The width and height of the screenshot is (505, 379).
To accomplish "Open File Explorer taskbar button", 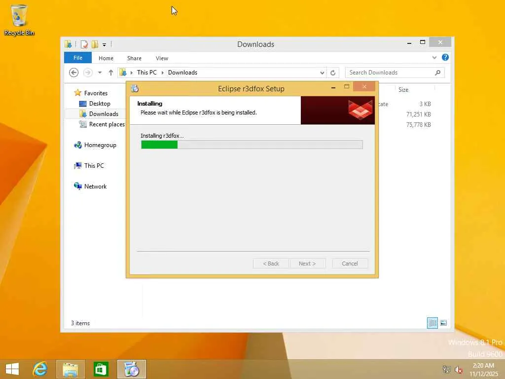I will pos(71,369).
